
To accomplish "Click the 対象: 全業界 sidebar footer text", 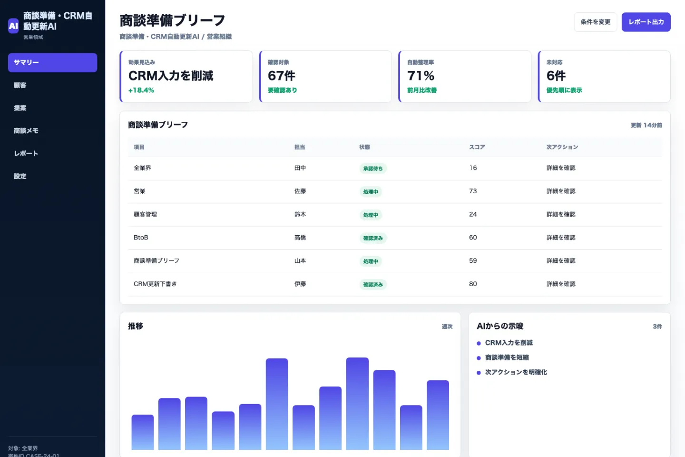I will (23, 448).
